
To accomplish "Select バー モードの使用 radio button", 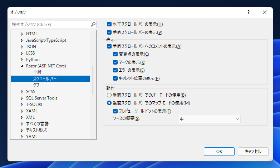I will 109,95.
